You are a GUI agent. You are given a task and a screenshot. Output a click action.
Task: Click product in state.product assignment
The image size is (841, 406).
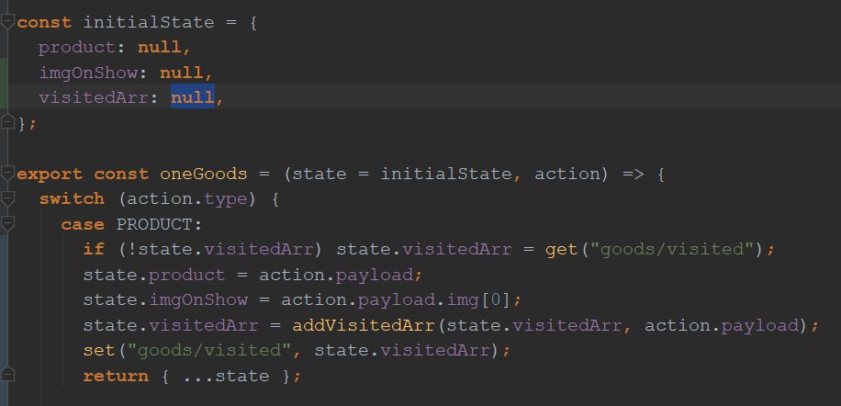coord(186,275)
